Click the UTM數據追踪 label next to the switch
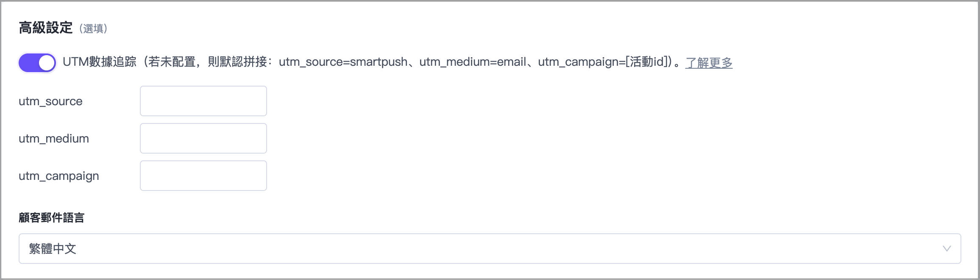 point(100,62)
